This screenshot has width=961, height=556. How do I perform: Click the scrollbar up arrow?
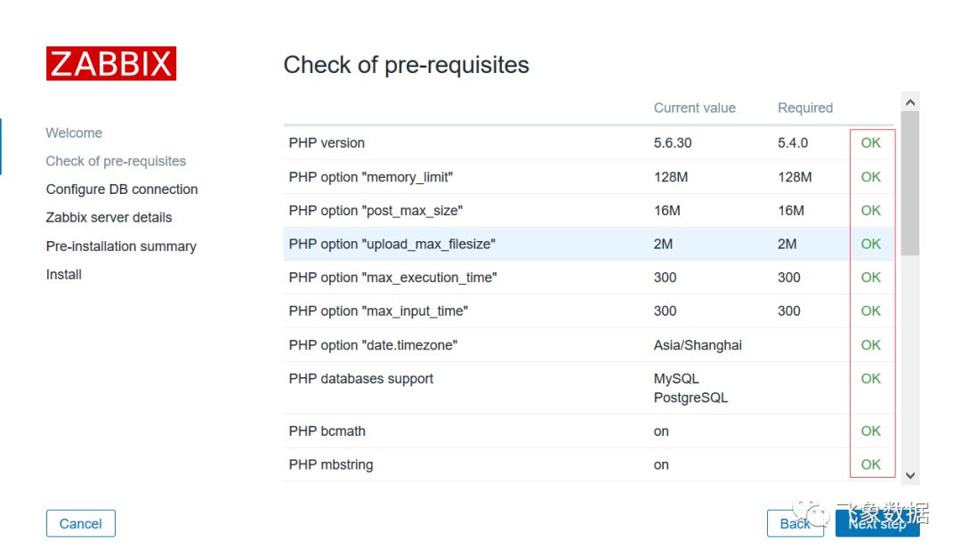coord(910,102)
